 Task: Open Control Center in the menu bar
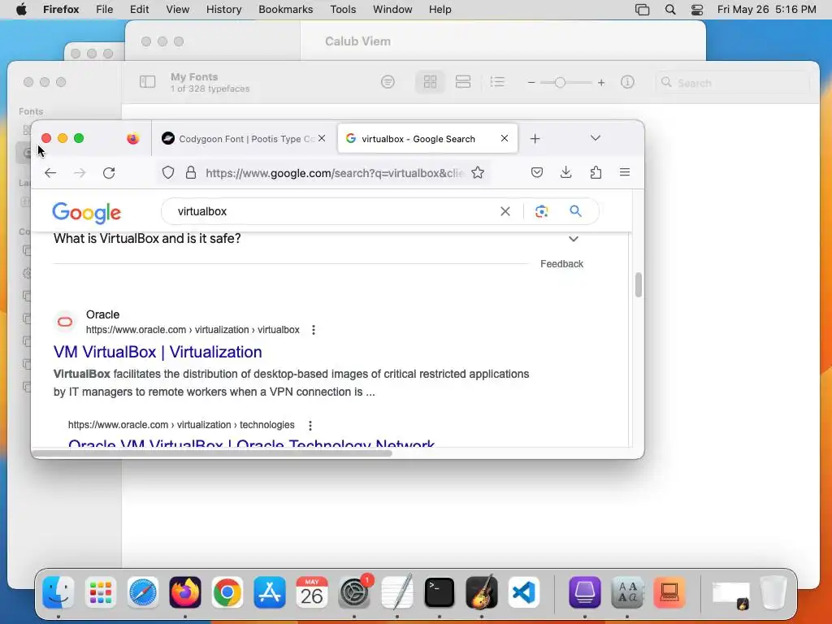tap(696, 10)
